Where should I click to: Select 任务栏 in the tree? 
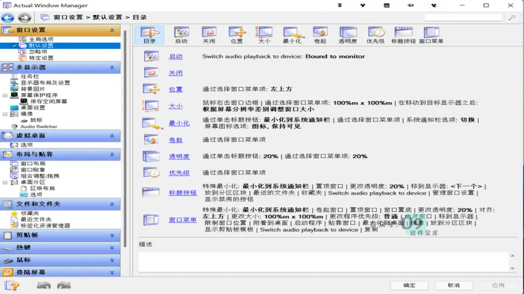[x=29, y=77]
